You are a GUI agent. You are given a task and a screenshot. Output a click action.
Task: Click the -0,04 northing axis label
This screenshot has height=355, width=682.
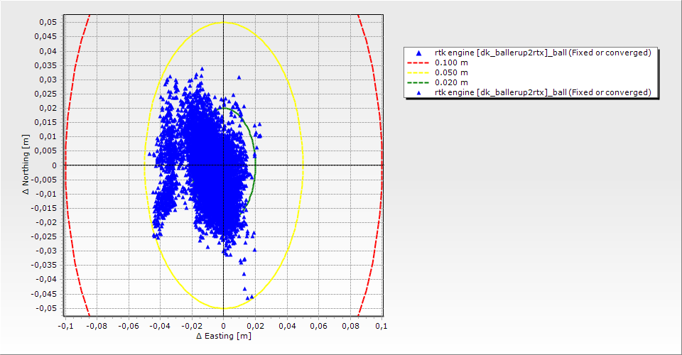(45, 280)
